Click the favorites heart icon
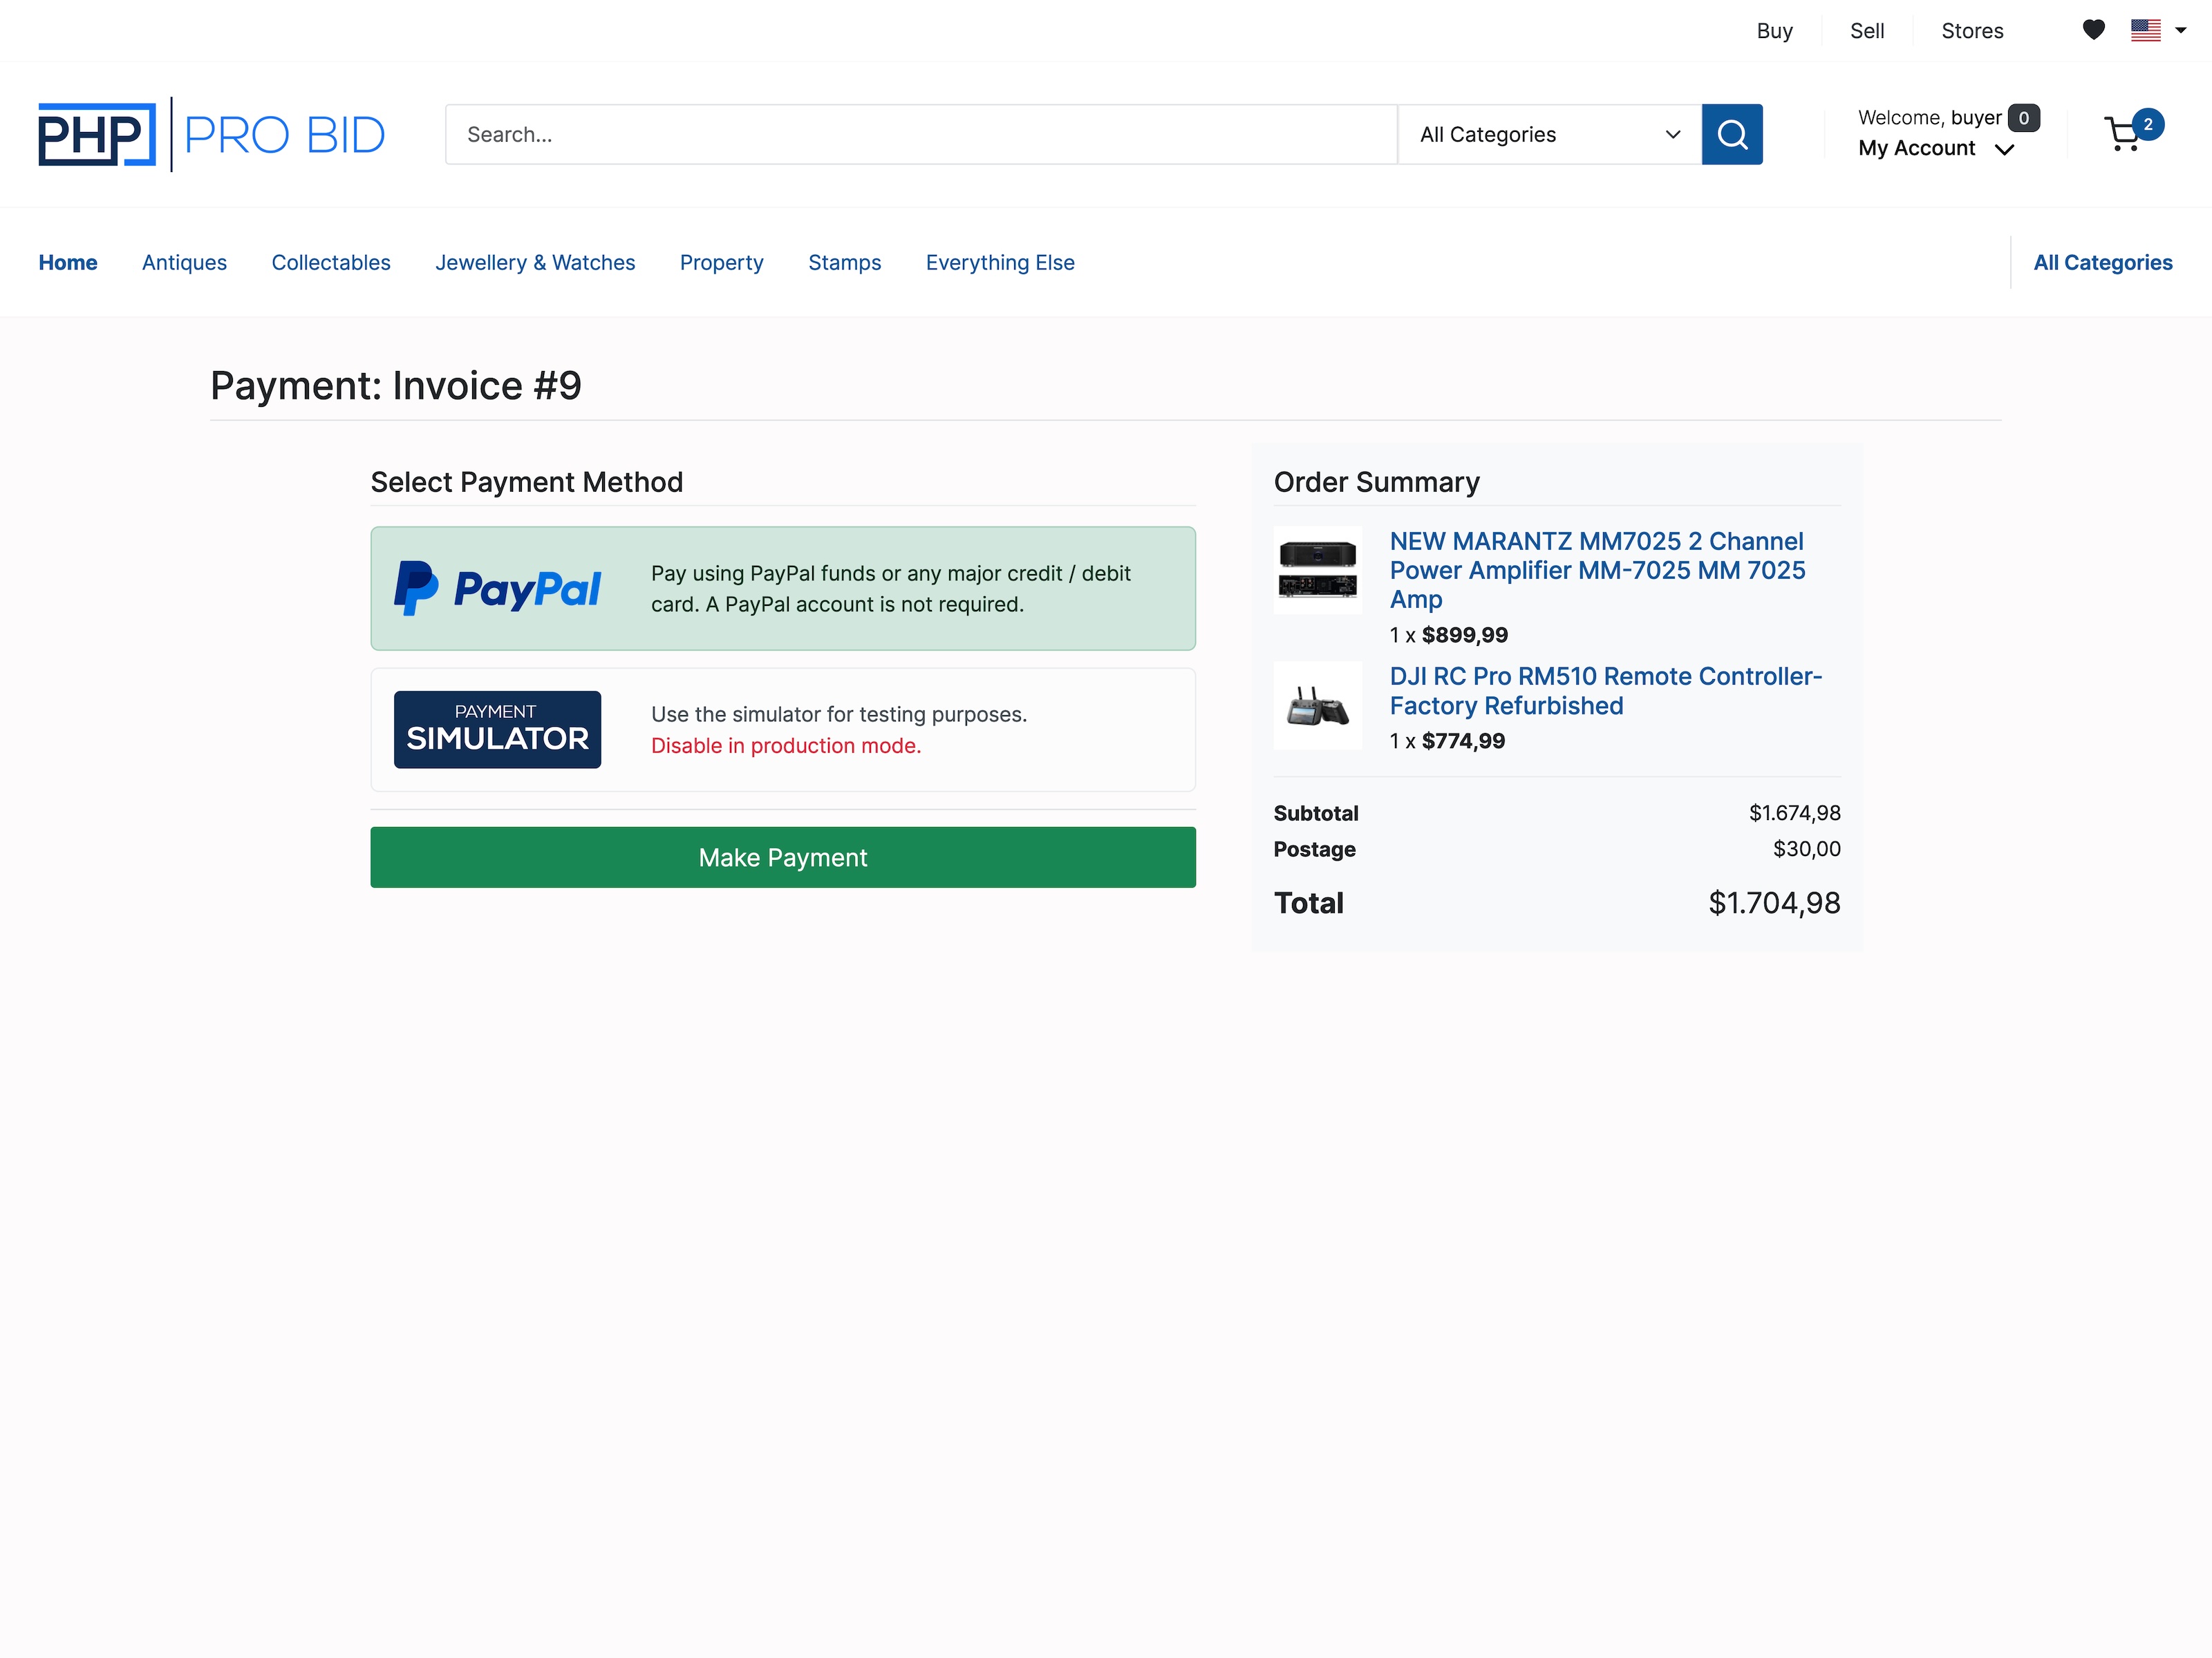This screenshot has height=1658, width=2212. tap(2093, 30)
